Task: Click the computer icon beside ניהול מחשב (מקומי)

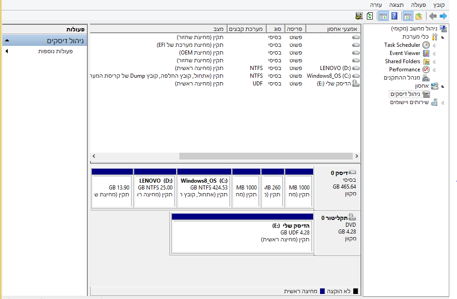Action: point(443,29)
